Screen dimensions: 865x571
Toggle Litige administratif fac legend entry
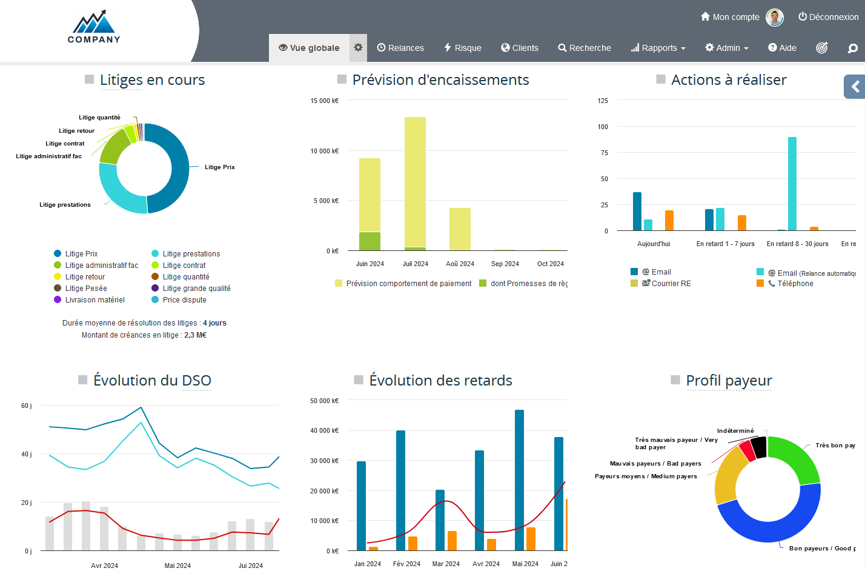[96, 265]
